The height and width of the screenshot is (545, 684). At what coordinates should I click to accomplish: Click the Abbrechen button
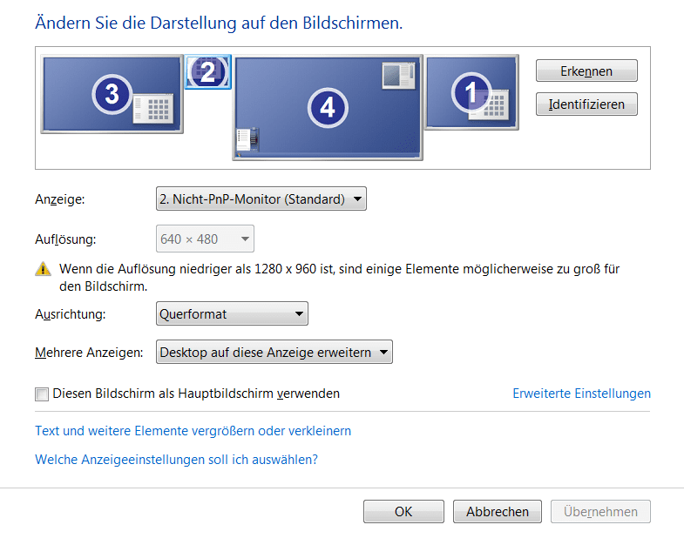pos(498,511)
